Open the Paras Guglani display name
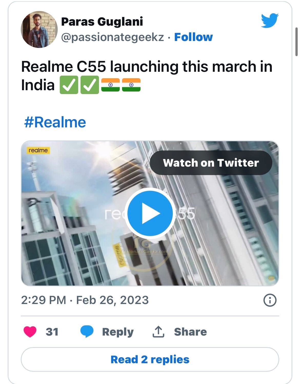Viewport: 300px width, 384px height. pos(102,22)
